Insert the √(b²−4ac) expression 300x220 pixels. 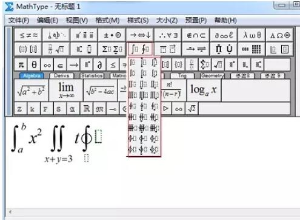point(101,91)
